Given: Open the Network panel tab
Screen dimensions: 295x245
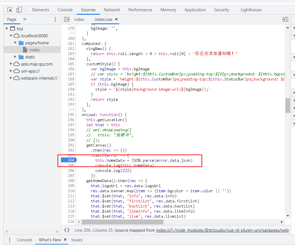Looking at the screenshot, I should 112,10.
